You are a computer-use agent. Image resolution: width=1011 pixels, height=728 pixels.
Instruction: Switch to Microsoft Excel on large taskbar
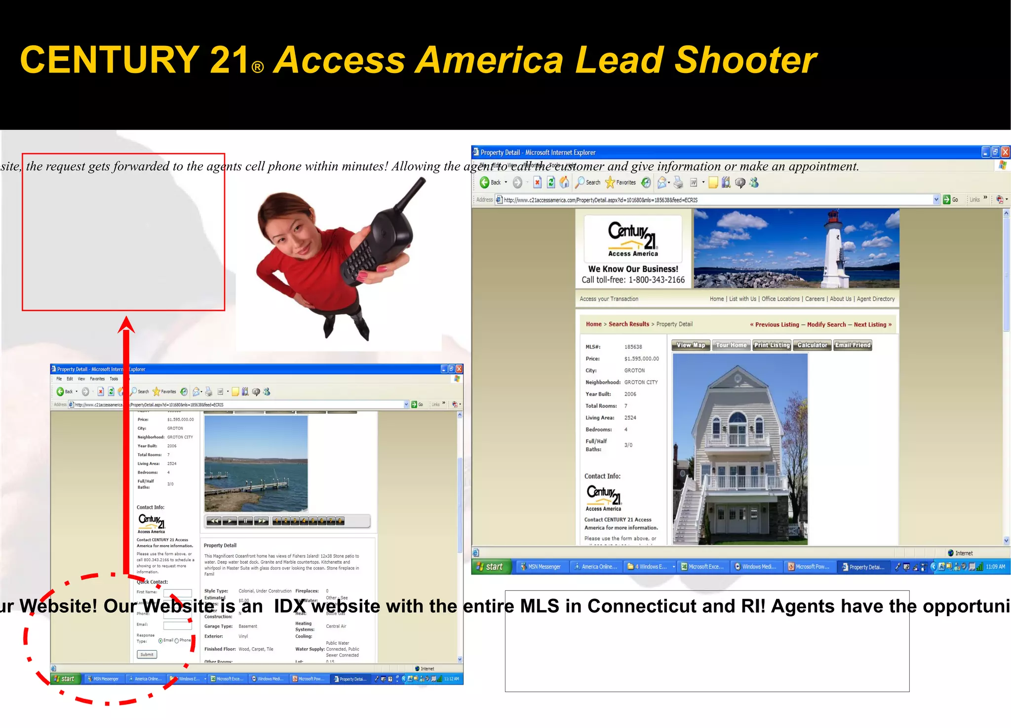702,567
